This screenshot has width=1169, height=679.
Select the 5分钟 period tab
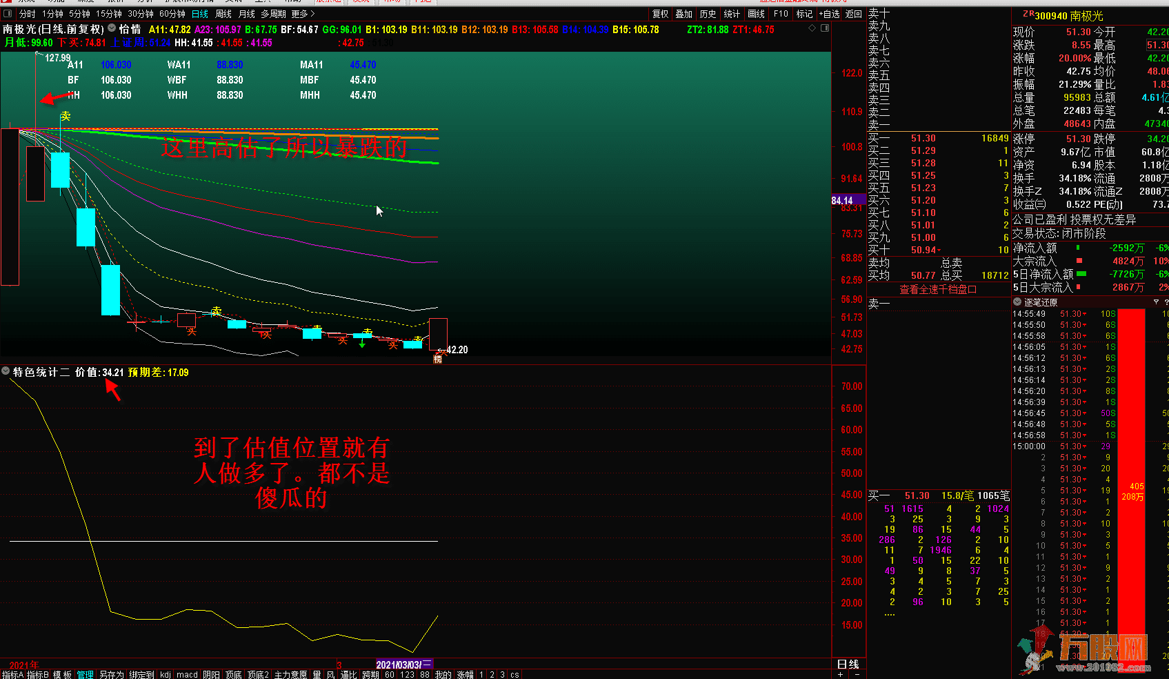[79, 14]
